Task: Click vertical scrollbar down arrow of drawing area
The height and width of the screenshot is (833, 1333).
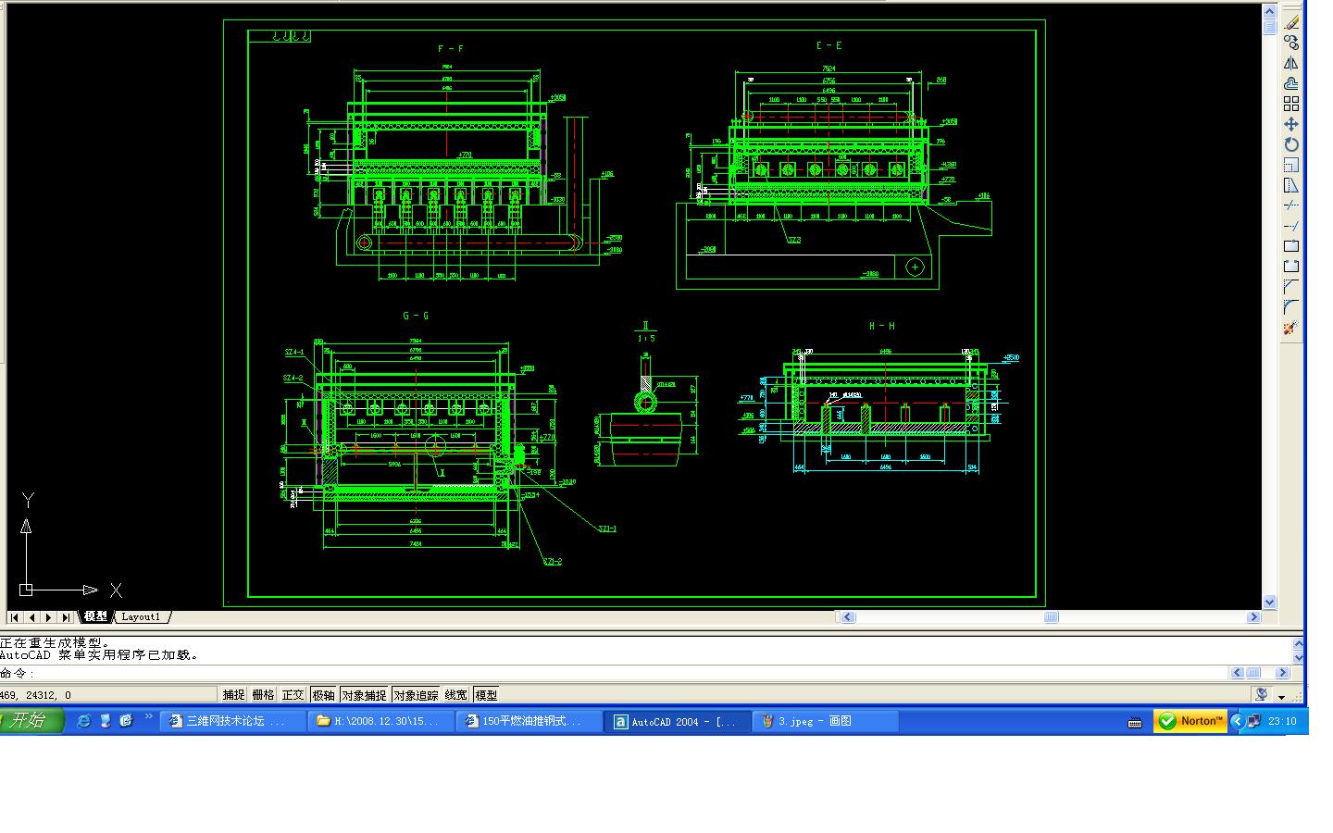Action: pyautogui.click(x=1270, y=602)
